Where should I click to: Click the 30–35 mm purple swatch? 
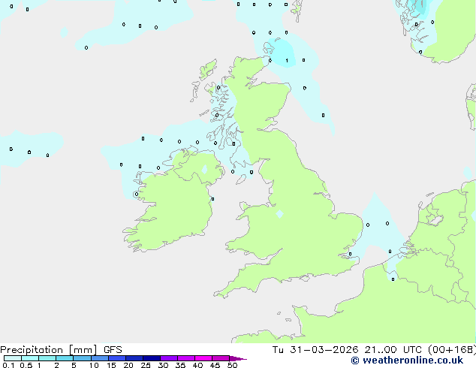pos(169,358)
